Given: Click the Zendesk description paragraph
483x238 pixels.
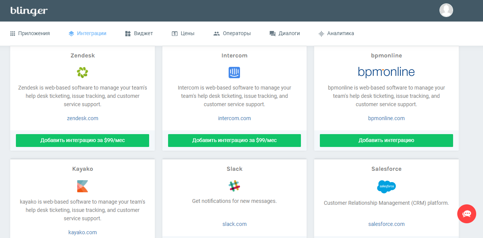Looking at the screenshot, I should coord(83,96).
